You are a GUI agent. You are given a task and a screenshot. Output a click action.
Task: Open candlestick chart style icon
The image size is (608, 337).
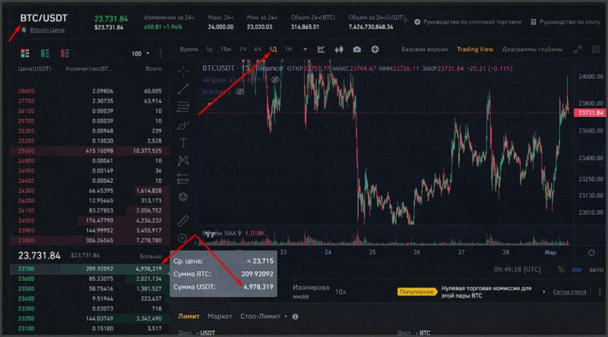339,49
